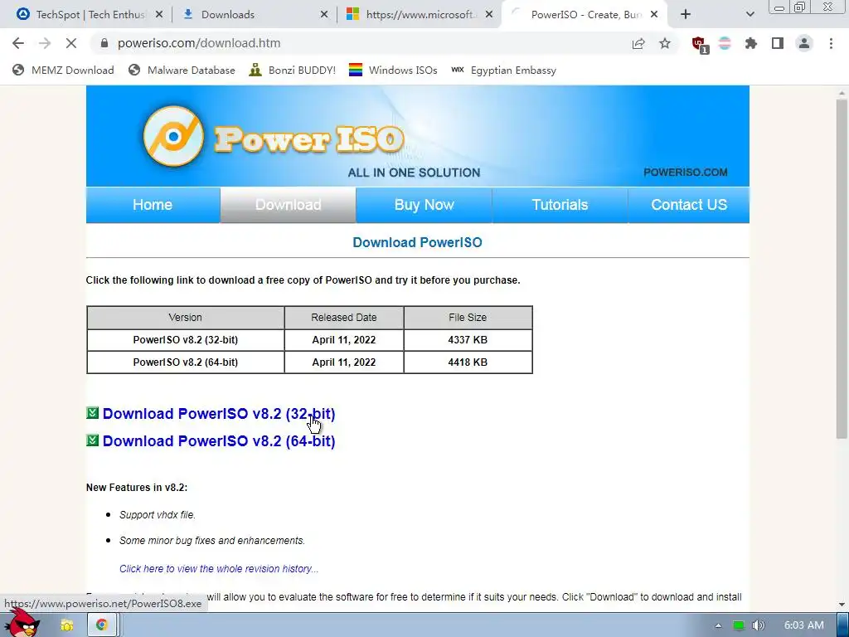
Task: Open the Buy Now menu item
Action: [424, 205]
